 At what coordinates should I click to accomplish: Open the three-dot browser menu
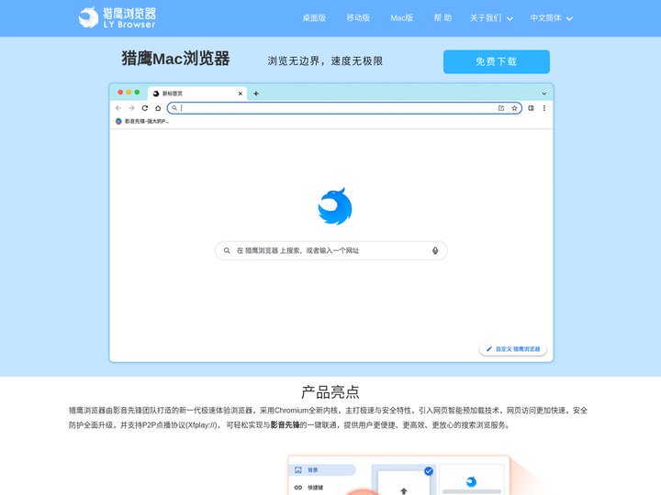544,108
